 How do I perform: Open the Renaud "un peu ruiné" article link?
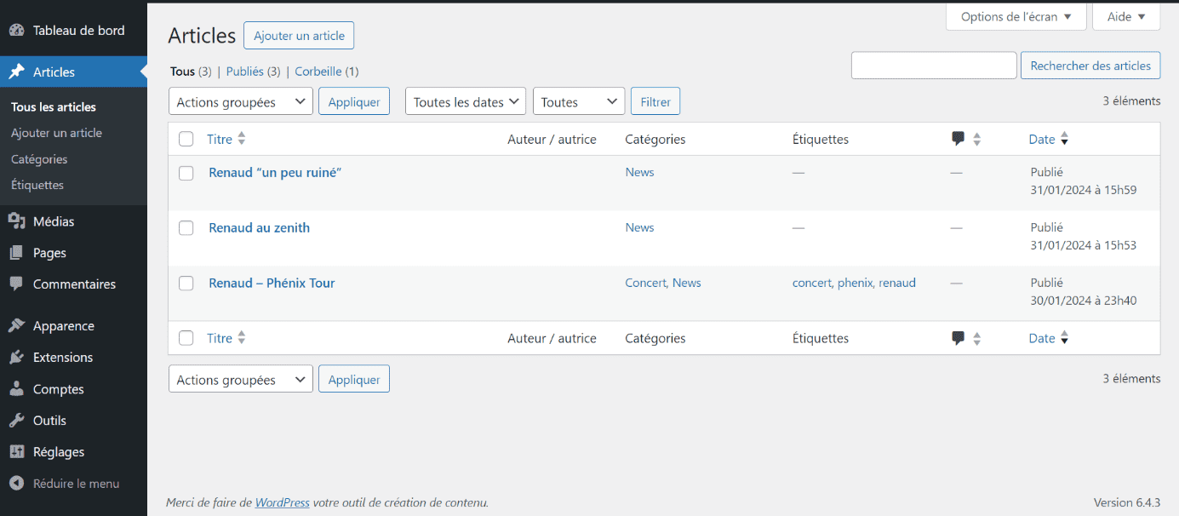pos(275,173)
